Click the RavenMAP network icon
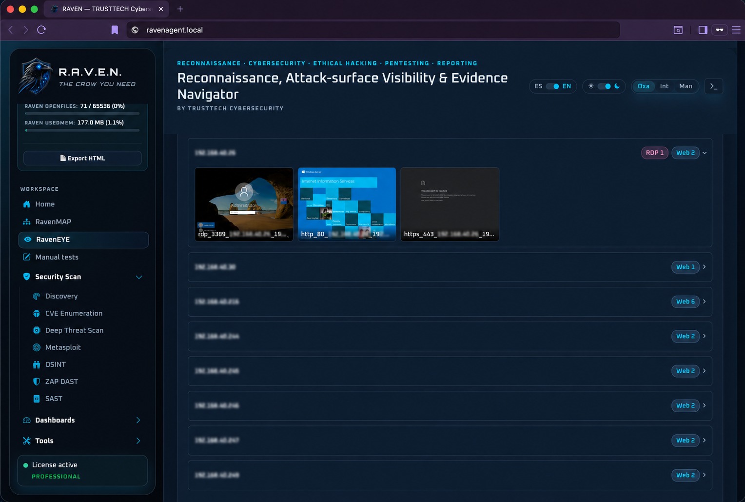Screen dimensions: 745x502 click(x=27, y=222)
